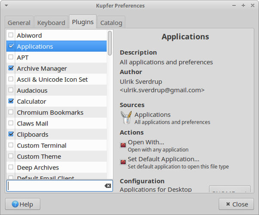Select the Clipboards plugin row

pyautogui.click(x=56, y=135)
